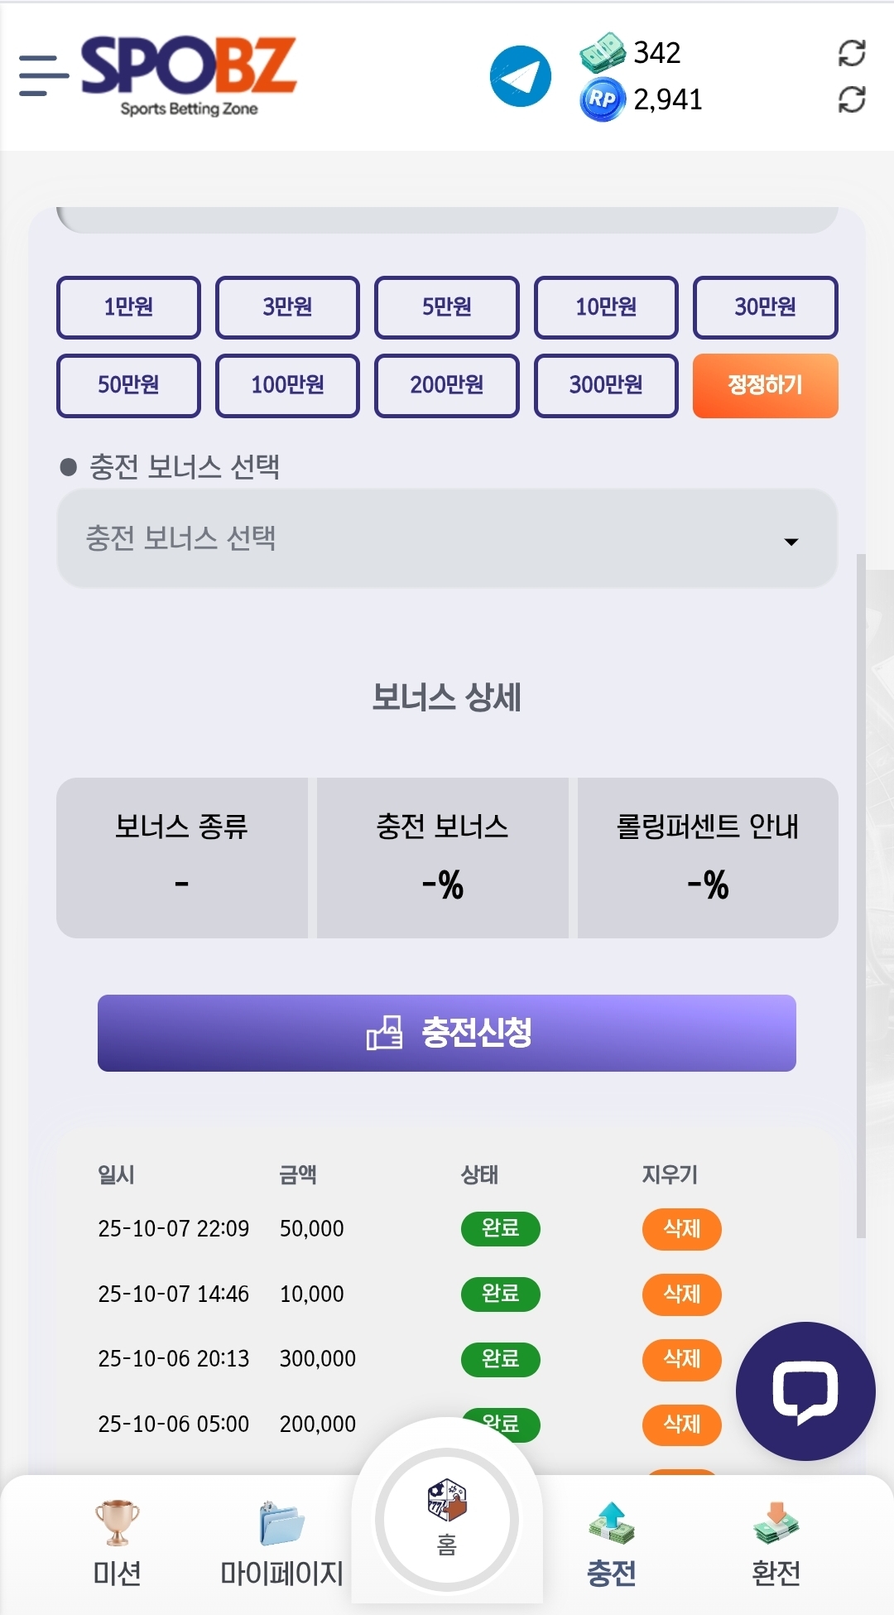Go to 홈 center button
894x1615 pixels.
447,1519
